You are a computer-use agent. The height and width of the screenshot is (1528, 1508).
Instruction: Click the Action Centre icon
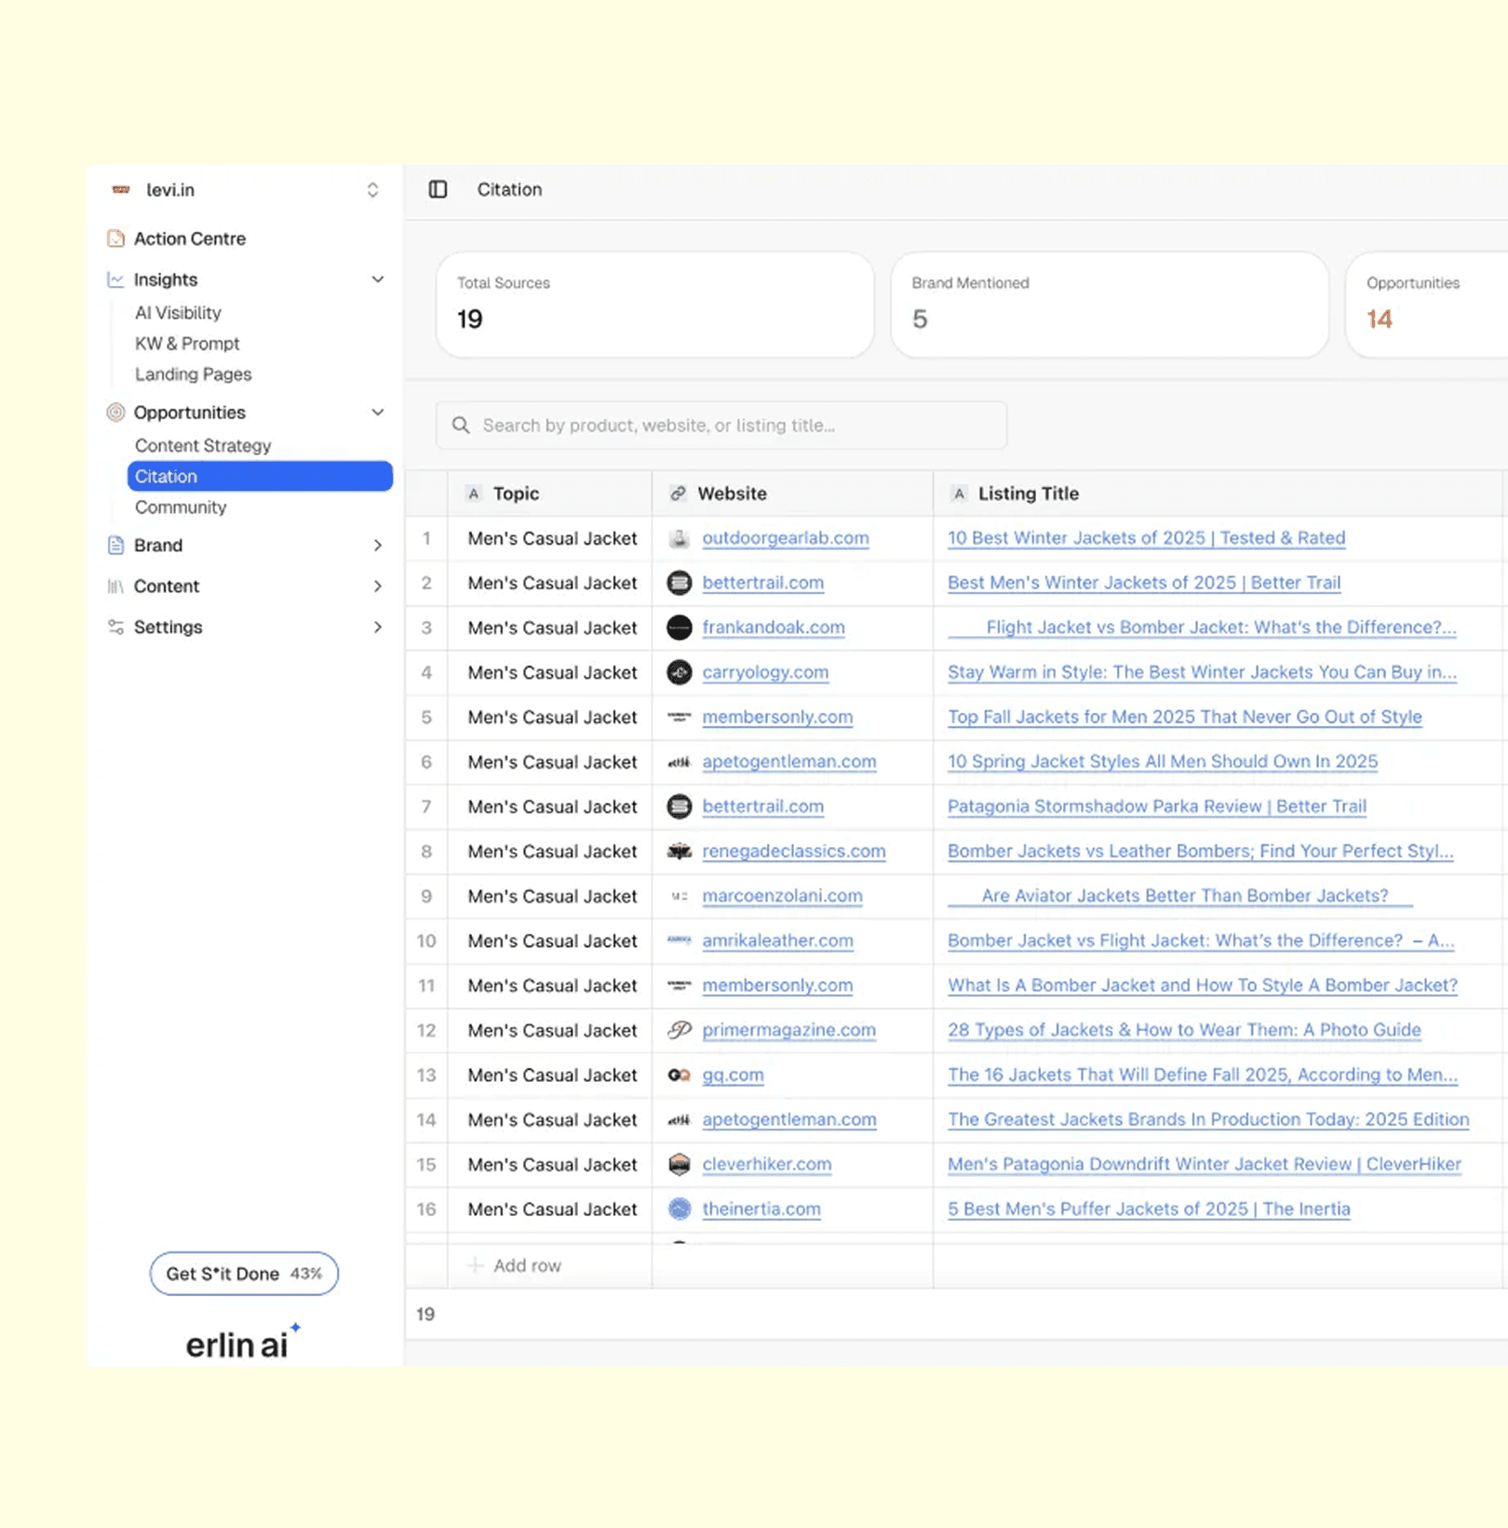point(115,238)
